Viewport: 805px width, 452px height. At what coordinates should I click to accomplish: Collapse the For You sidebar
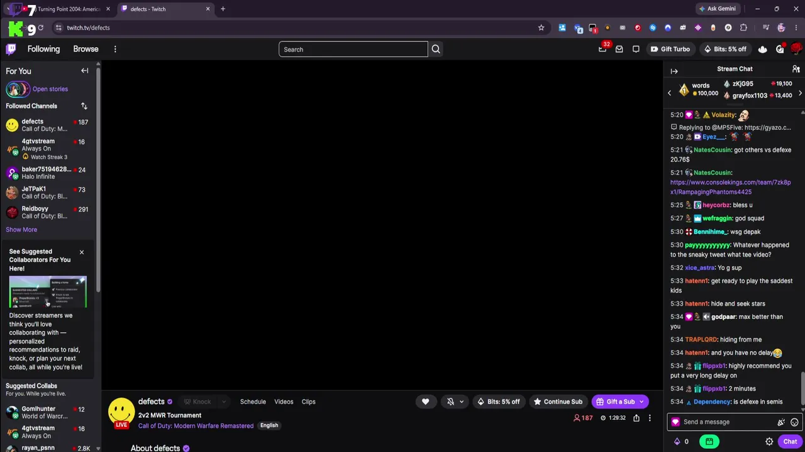coord(84,71)
